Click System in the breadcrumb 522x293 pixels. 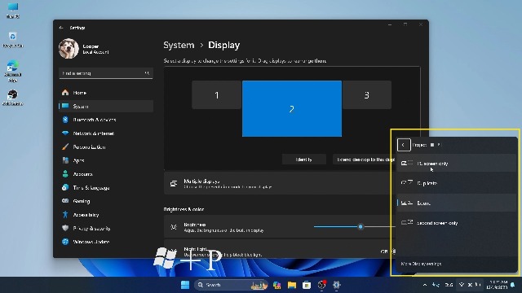tap(179, 45)
